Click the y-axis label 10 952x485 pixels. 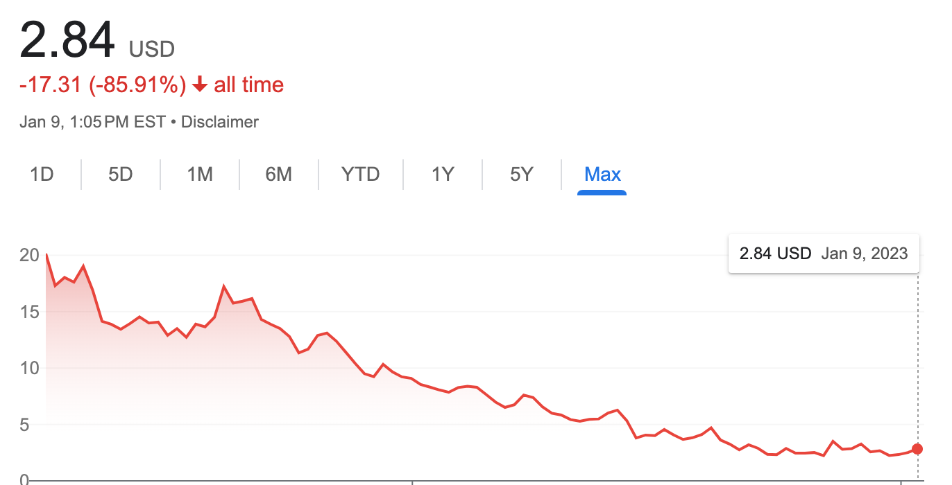[x=29, y=368]
